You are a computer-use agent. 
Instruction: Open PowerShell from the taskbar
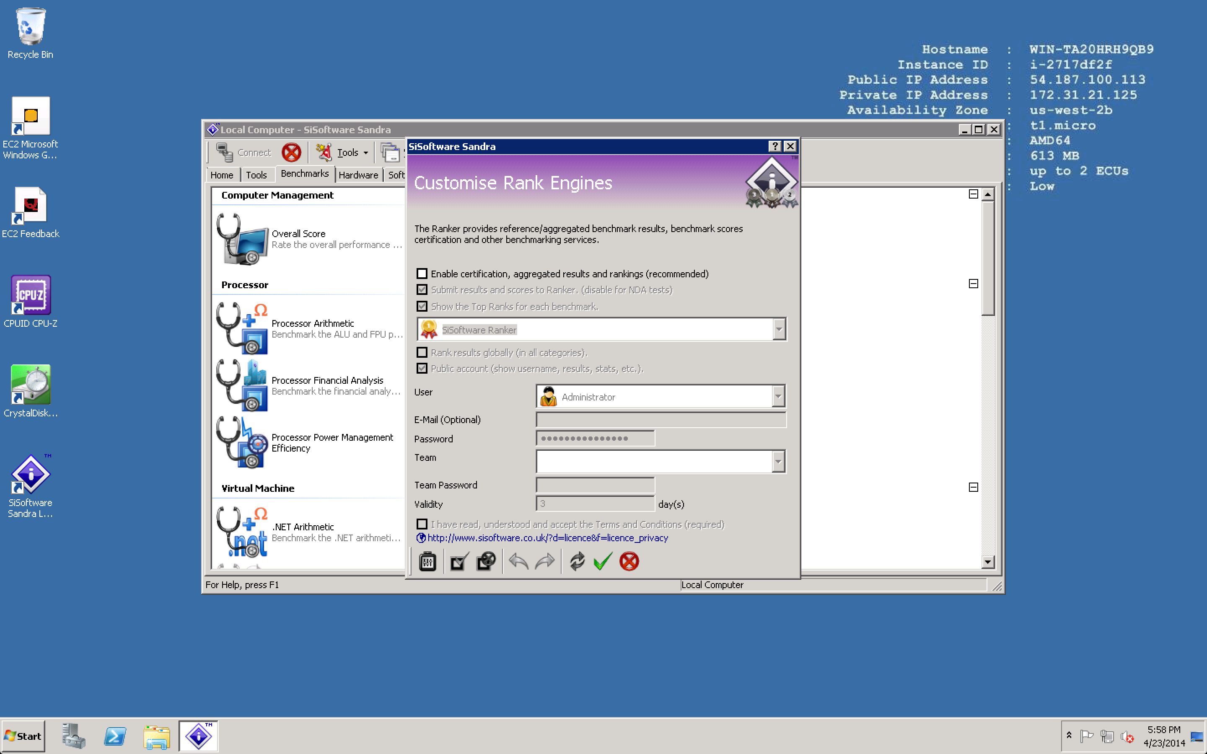click(x=115, y=736)
